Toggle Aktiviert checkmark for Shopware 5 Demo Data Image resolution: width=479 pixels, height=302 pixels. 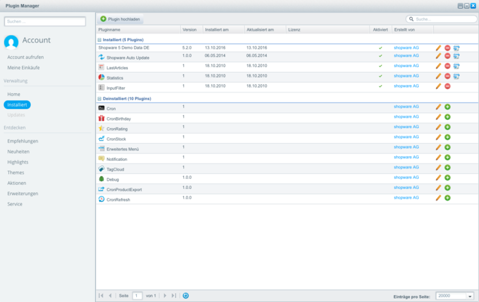pos(380,48)
